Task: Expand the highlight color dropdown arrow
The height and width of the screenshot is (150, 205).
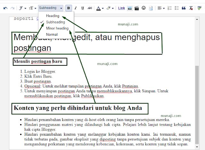Action: (x=113, y=8)
